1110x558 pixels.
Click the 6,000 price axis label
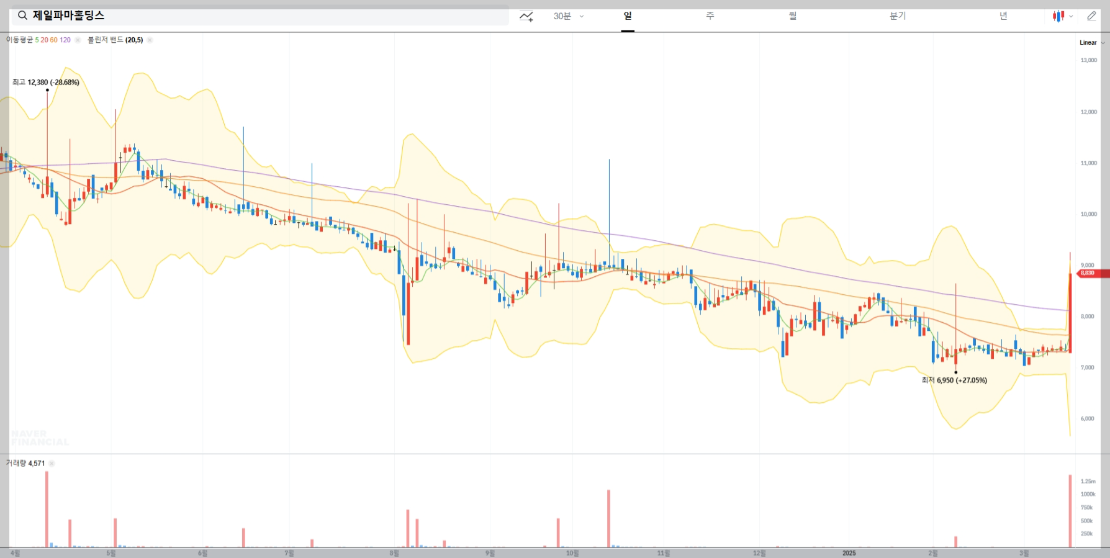point(1088,418)
